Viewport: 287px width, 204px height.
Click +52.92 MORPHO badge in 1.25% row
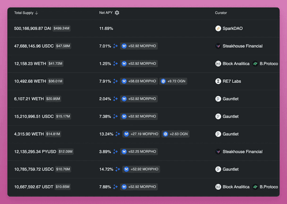coord(139,63)
